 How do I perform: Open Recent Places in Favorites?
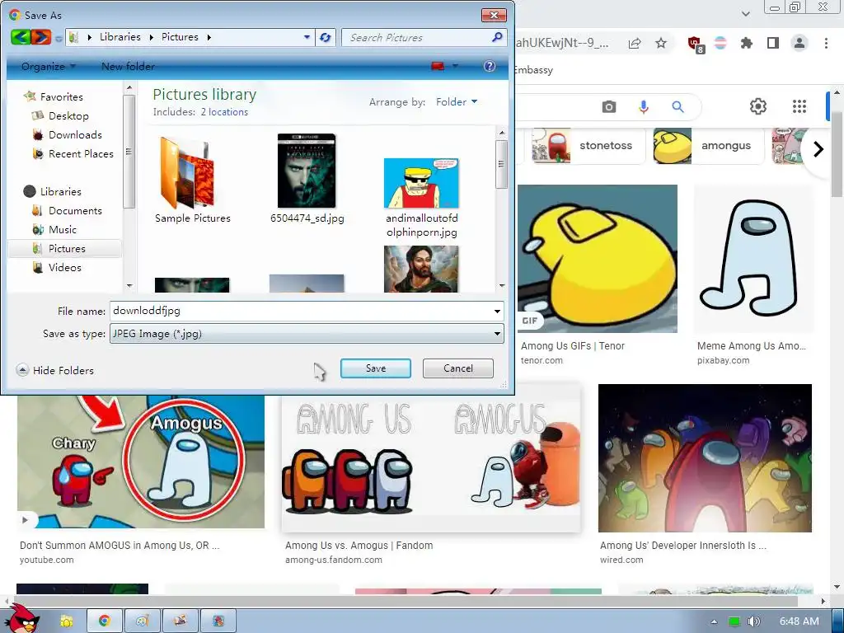81,153
